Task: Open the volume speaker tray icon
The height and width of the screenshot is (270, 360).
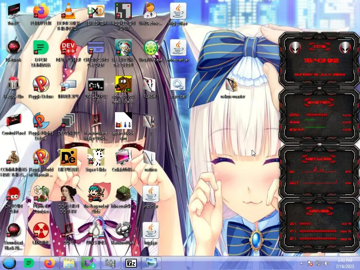Action: pyautogui.click(x=327, y=263)
